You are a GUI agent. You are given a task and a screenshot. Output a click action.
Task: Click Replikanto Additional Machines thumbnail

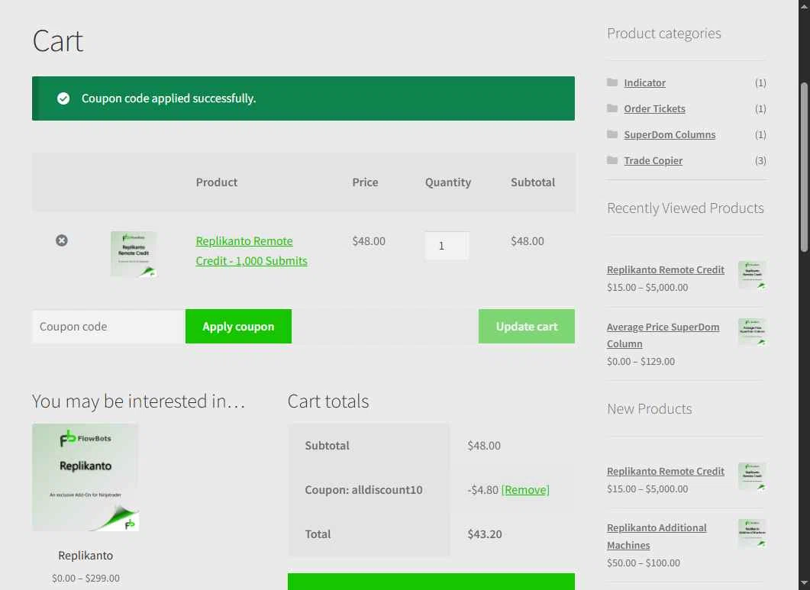(752, 534)
